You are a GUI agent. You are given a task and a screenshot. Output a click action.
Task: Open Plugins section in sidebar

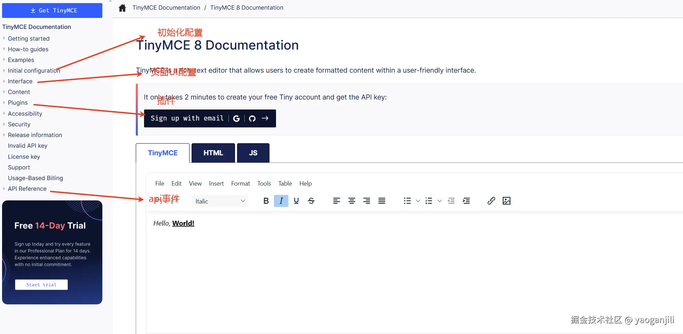click(18, 103)
